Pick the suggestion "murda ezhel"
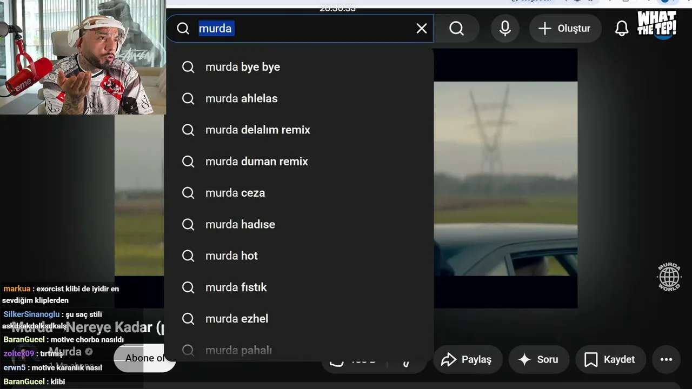The height and width of the screenshot is (389, 692). [299, 319]
